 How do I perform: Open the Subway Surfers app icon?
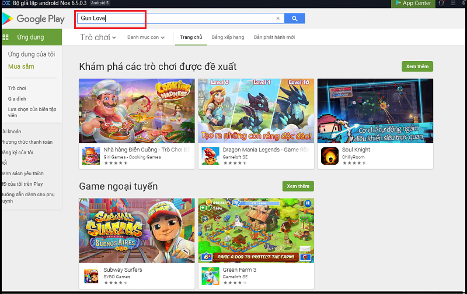91,276
